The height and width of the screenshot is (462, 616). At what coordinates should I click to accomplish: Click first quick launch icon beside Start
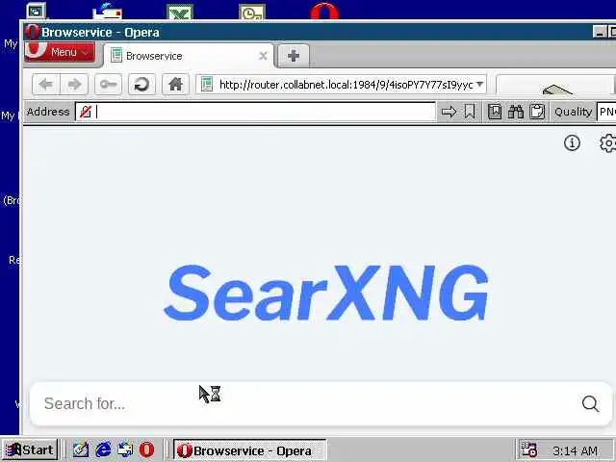pos(81,449)
